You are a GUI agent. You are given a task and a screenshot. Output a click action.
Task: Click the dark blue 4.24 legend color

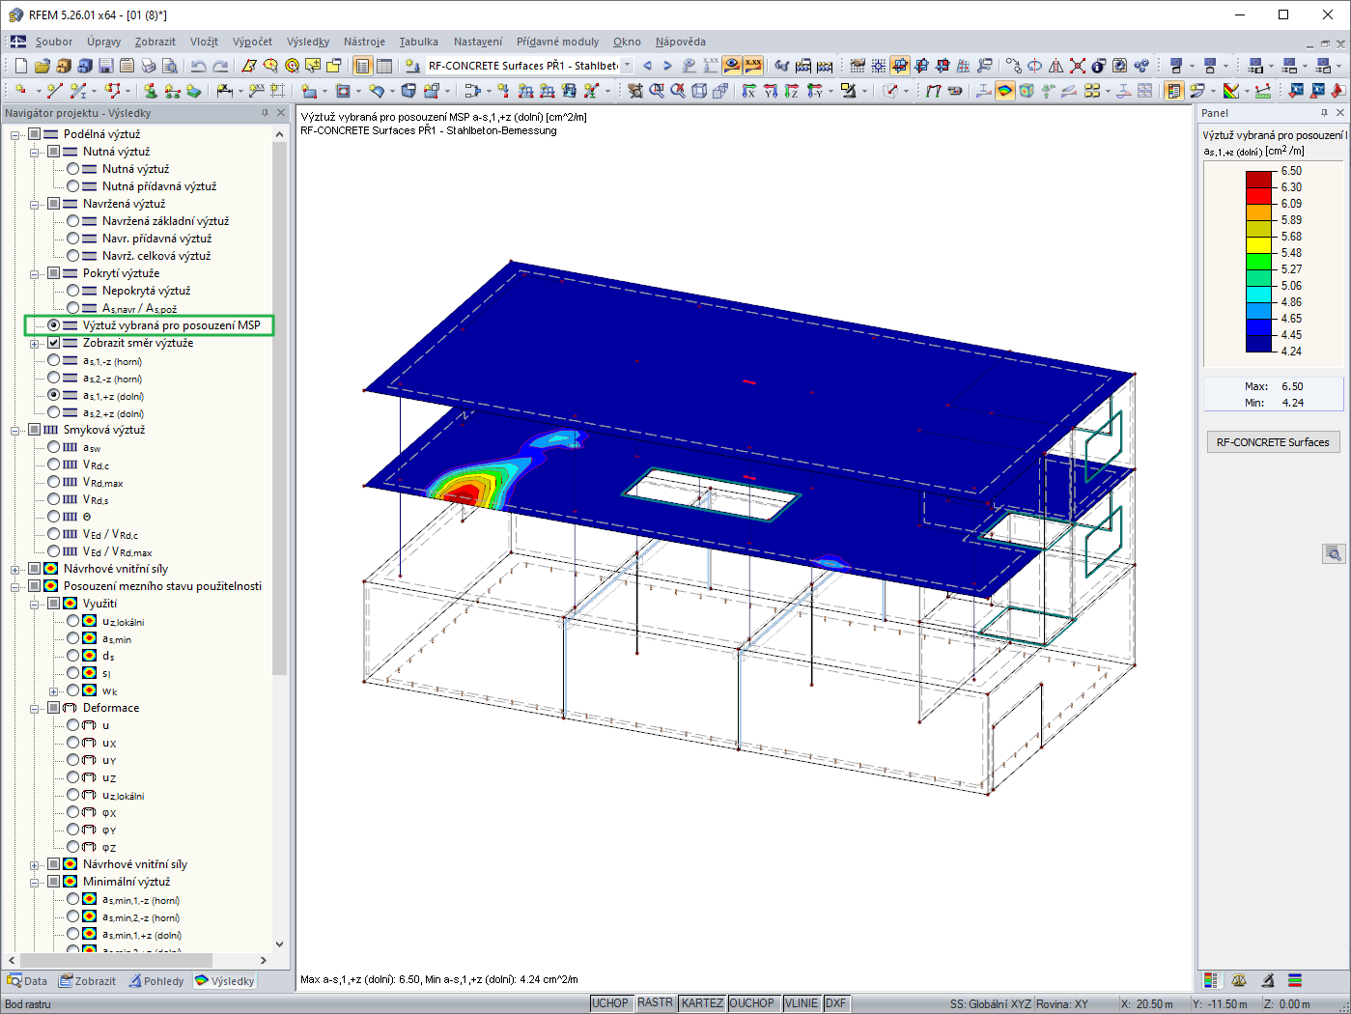(x=1259, y=343)
